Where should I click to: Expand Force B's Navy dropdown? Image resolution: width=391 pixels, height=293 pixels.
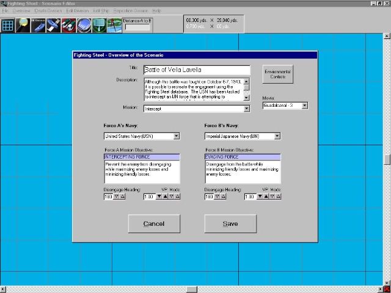[277, 136]
